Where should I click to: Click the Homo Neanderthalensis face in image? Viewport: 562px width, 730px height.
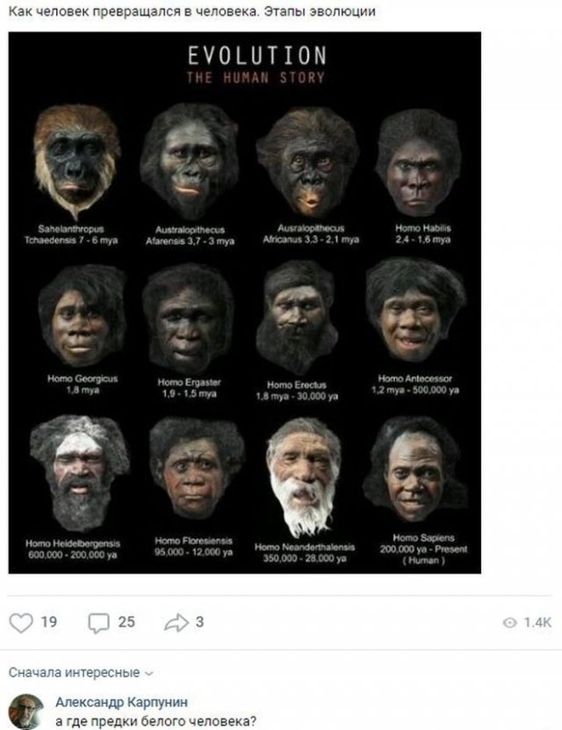click(x=304, y=475)
